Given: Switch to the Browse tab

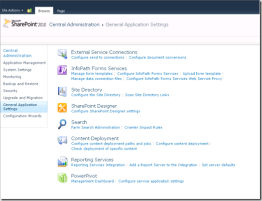Looking at the screenshot, I should point(44,11).
